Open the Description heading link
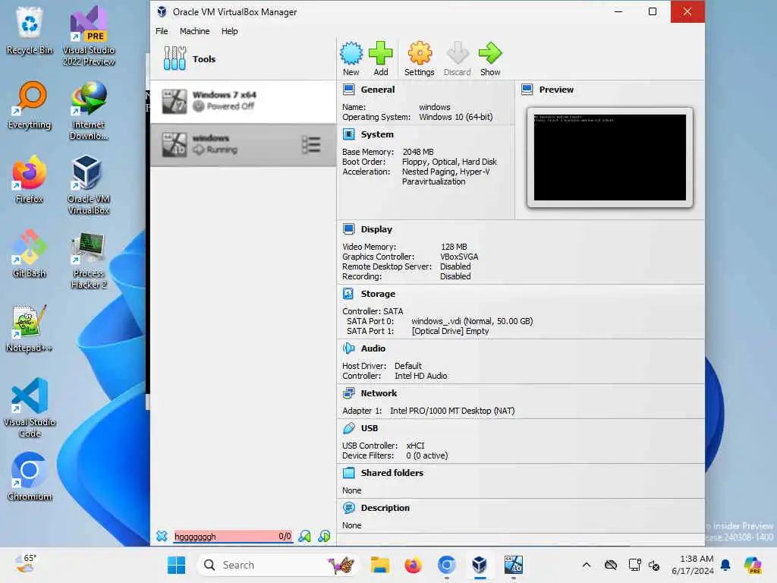Viewport: 777px width, 583px height. point(385,508)
